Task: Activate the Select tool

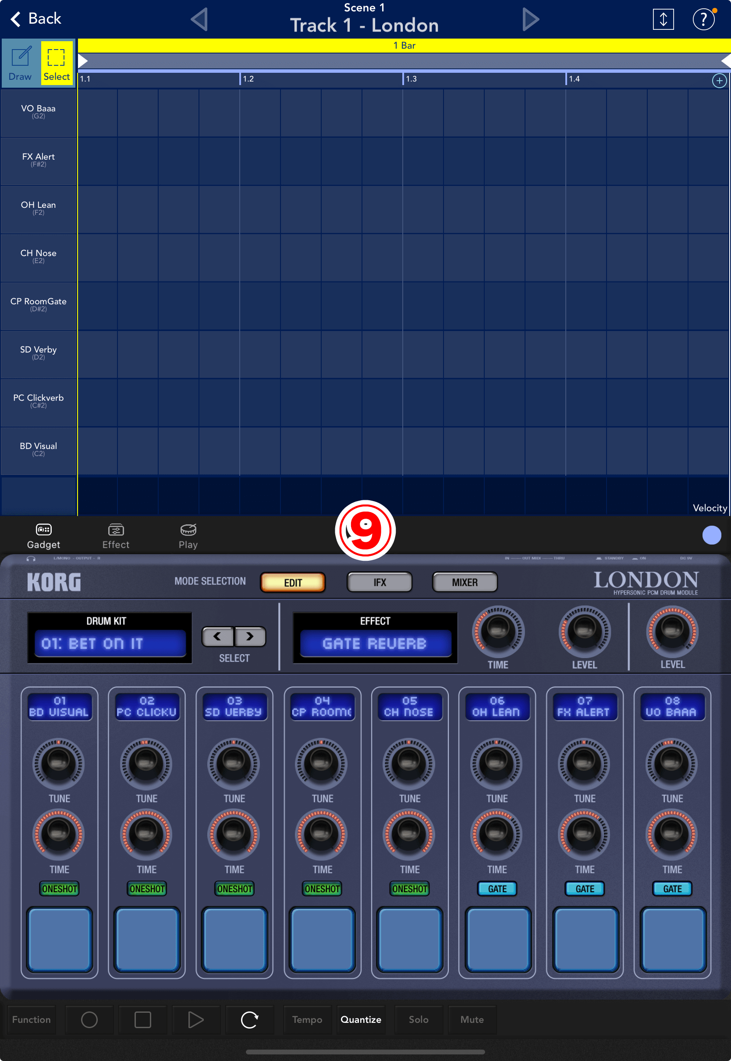Action: pyautogui.click(x=57, y=63)
